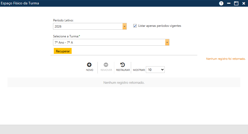The image size is (248, 134).
Task: Minimize the Espaço Físico da Turma window
Action: pos(229,3)
